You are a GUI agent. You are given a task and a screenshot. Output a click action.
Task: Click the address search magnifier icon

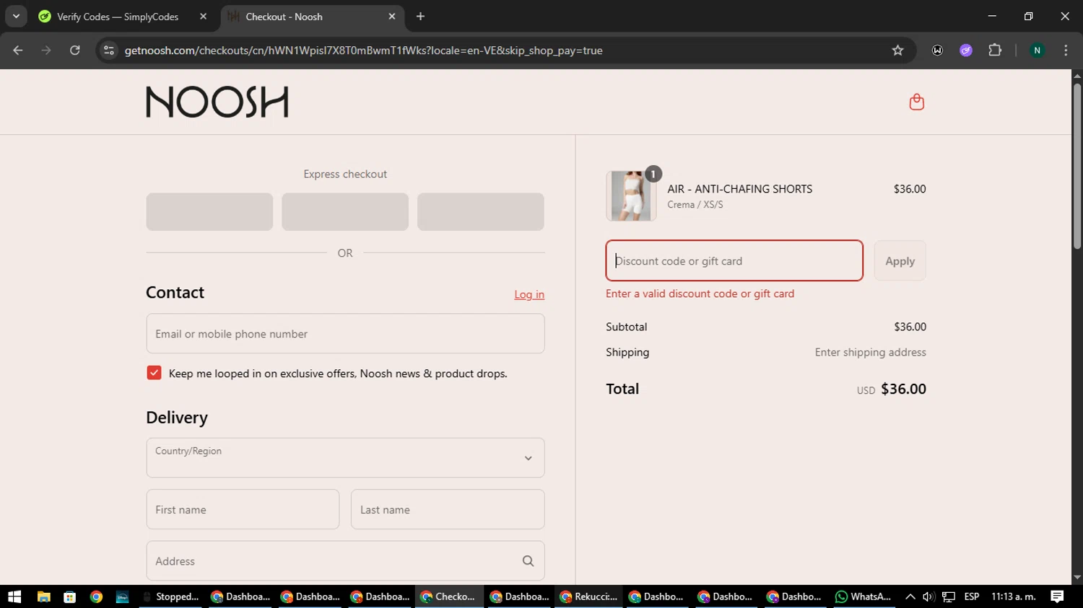(x=528, y=561)
